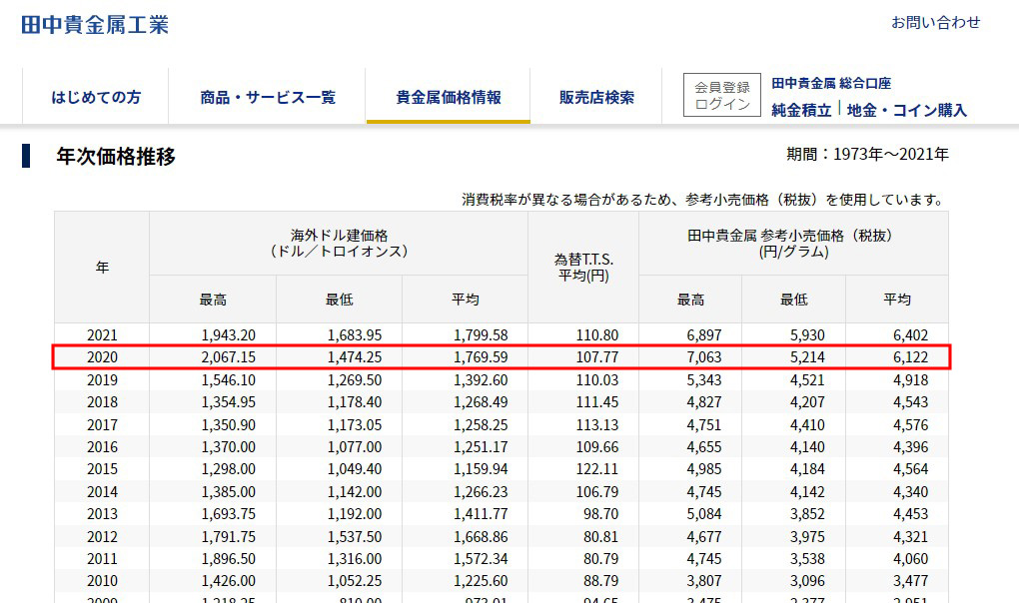Select the はじめての方 menu tab
1019x603 pixels.
pyautogui.click(x=96, y=97)
